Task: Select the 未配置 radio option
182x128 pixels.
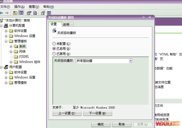Action: pyautogui.click(x=54, y=44)
